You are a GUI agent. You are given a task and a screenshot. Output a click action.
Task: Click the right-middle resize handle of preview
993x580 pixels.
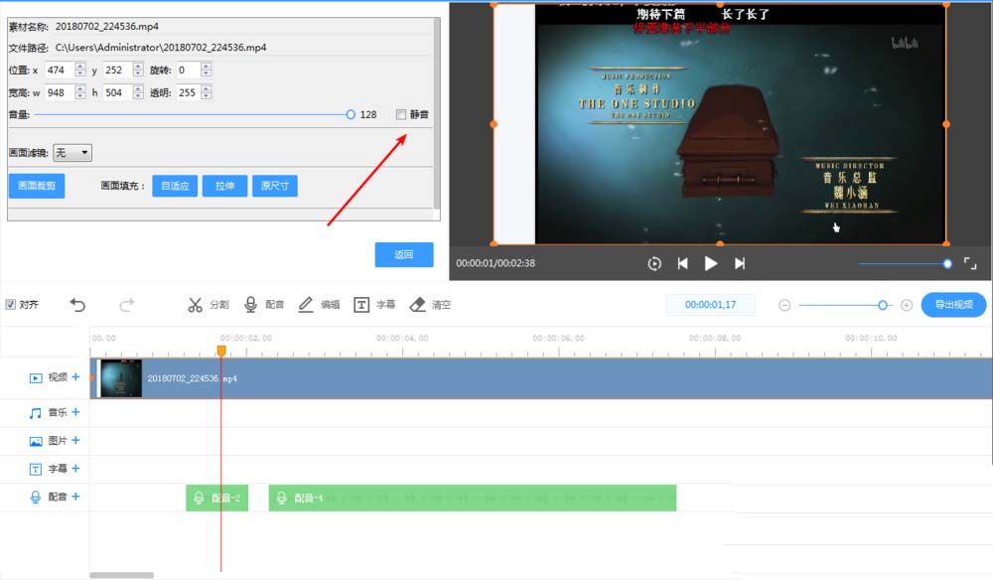[946, 125]
